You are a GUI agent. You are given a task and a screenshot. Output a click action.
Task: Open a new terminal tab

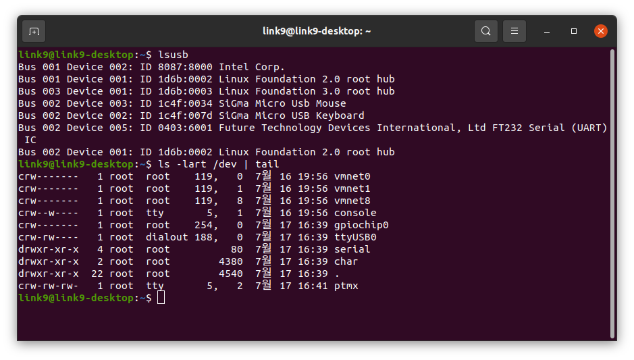[x=34, y=31]
